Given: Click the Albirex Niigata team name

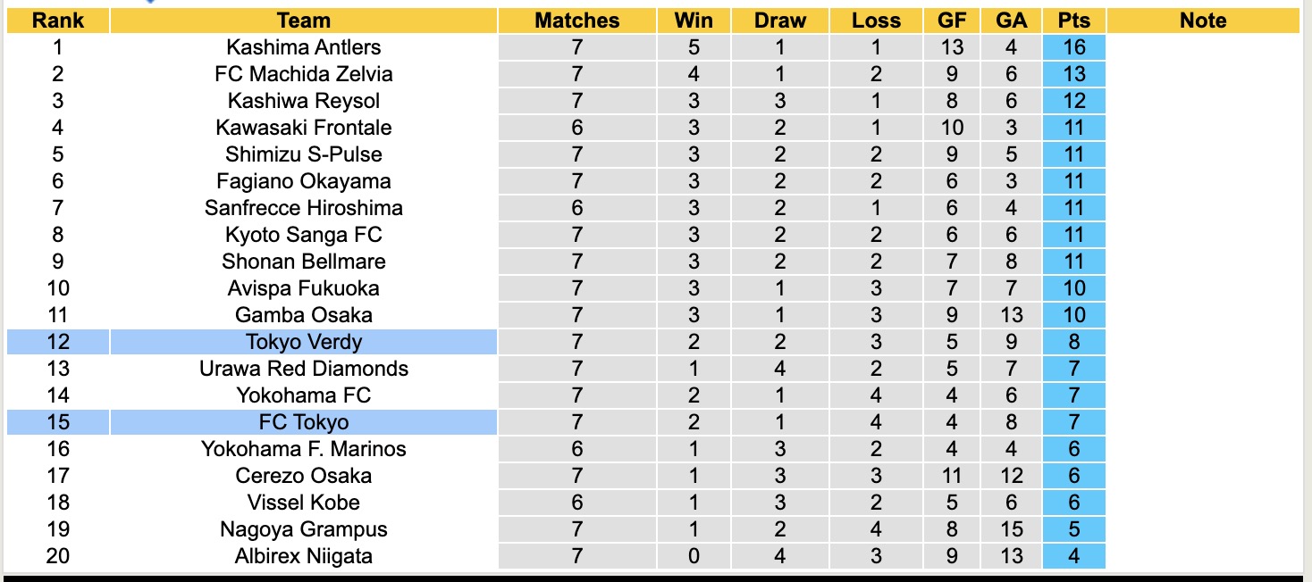Looking at the screenshot, I should 304,556.
